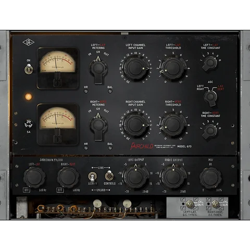Click OFF under Right-Vert sidechain filter

click(x=60, y=190)
